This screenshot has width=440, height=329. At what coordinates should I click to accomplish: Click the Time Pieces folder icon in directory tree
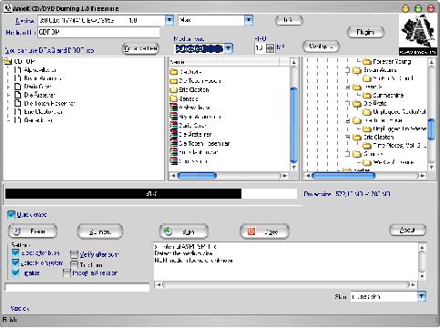[367, 146]
